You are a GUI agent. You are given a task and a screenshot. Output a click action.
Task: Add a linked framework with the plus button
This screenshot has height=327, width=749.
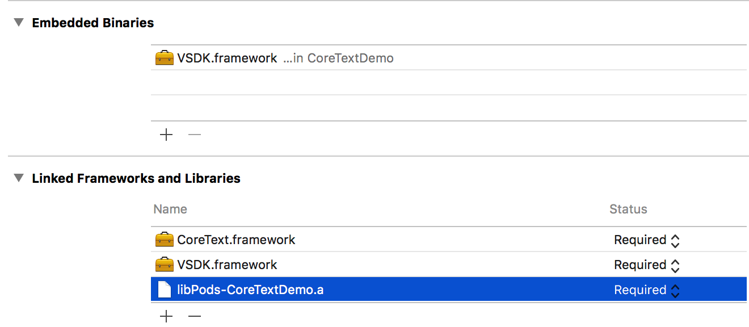(x=166, y=316)
